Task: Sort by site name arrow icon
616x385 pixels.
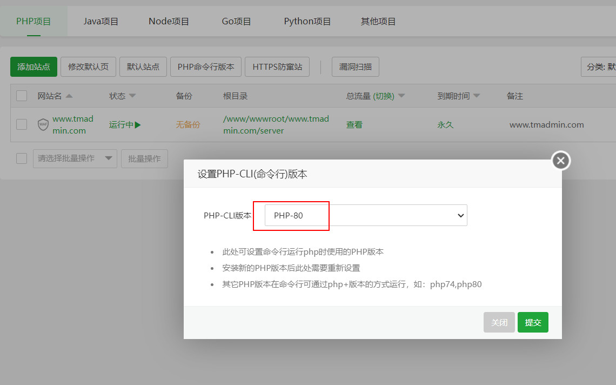Action: pos(69,96)
